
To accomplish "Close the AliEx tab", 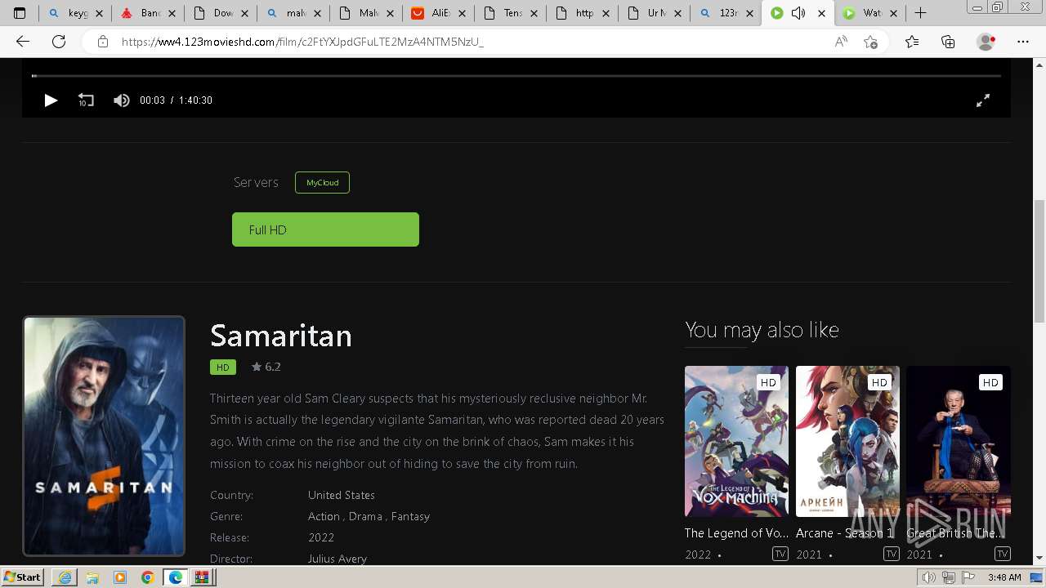I will [462, 13].
